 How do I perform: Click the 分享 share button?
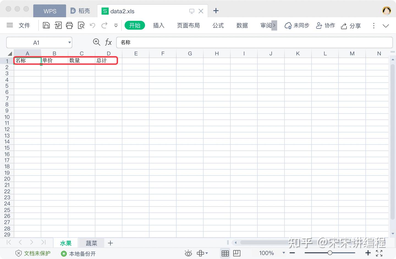click(x=351, y=26)
